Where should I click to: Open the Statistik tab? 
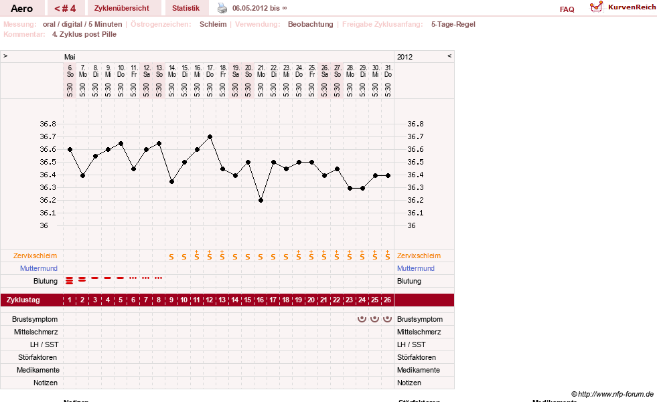(x=186, y=9)
